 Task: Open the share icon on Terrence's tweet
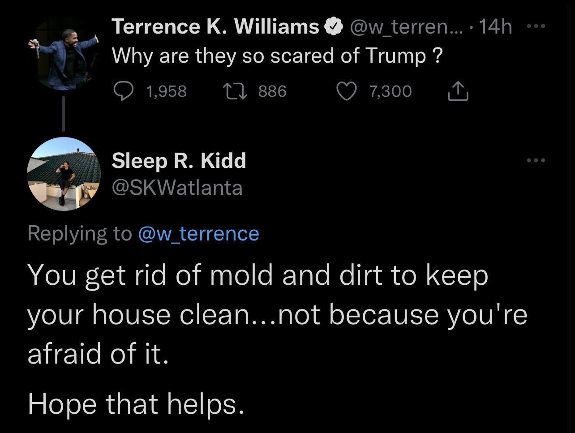click(457, 91)
